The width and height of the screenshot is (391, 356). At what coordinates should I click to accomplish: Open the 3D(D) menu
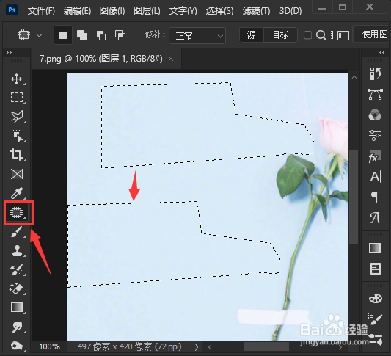290,11
